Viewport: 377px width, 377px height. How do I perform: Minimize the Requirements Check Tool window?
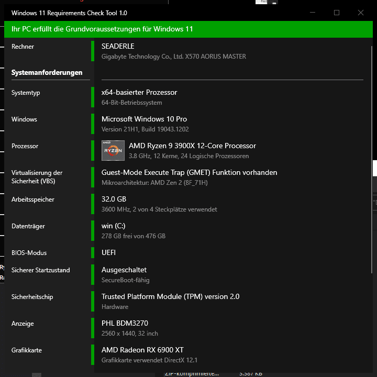(x=313, y=13)
